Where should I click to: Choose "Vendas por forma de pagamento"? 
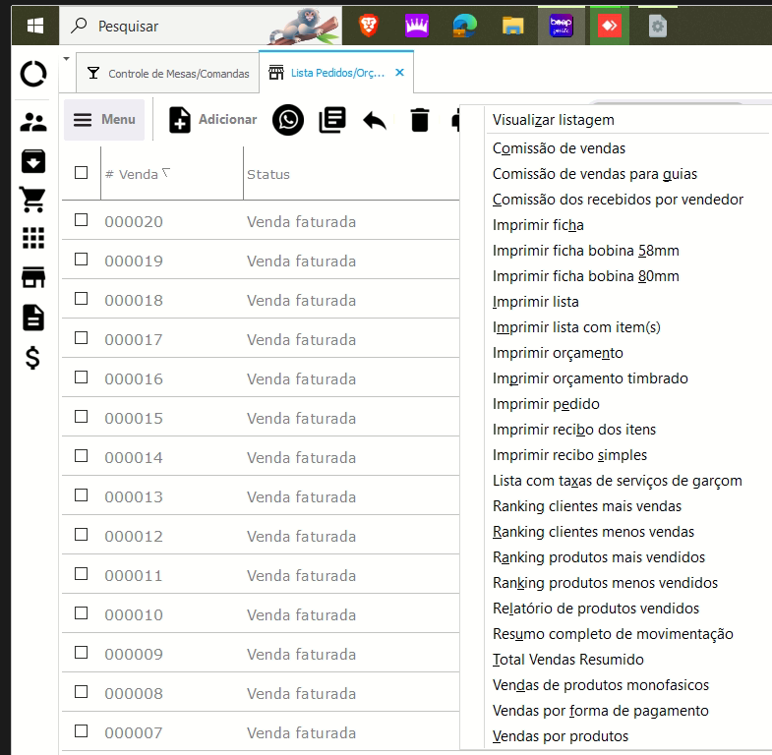pos(600,711)
